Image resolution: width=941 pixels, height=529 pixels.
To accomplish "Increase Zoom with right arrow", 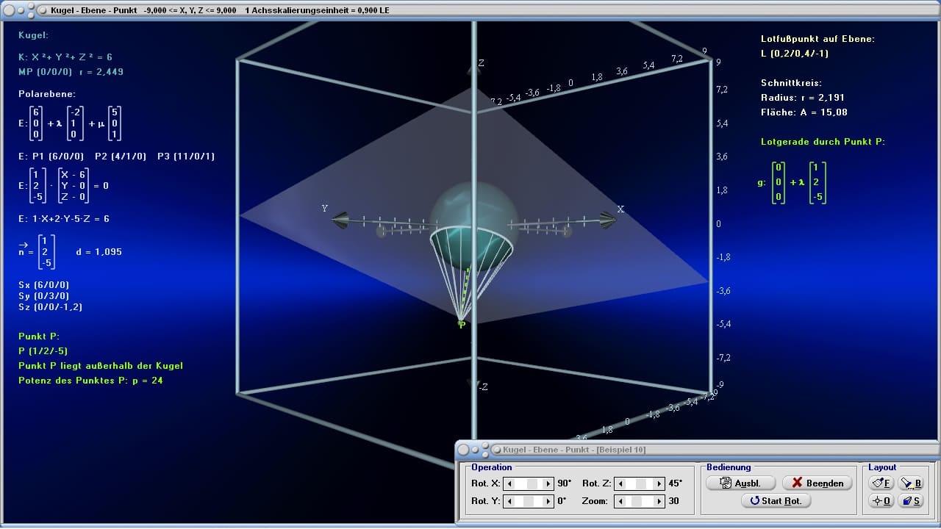I will [x=658, y=501].
